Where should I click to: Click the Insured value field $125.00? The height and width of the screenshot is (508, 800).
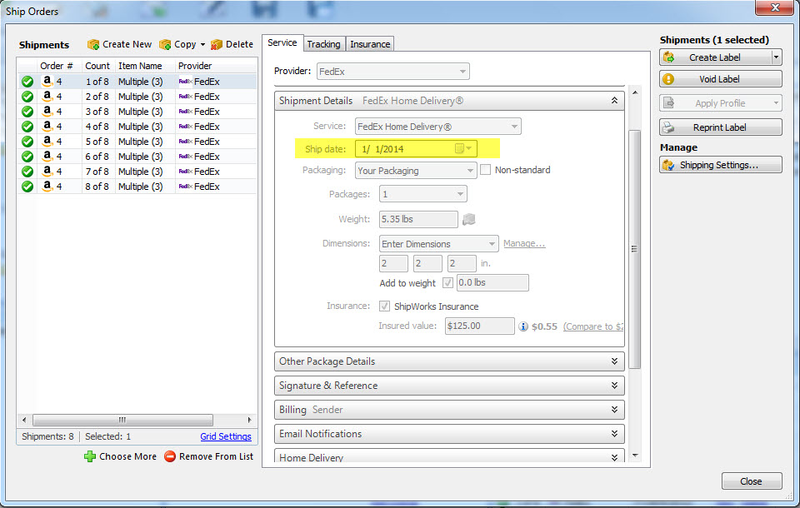480,326
